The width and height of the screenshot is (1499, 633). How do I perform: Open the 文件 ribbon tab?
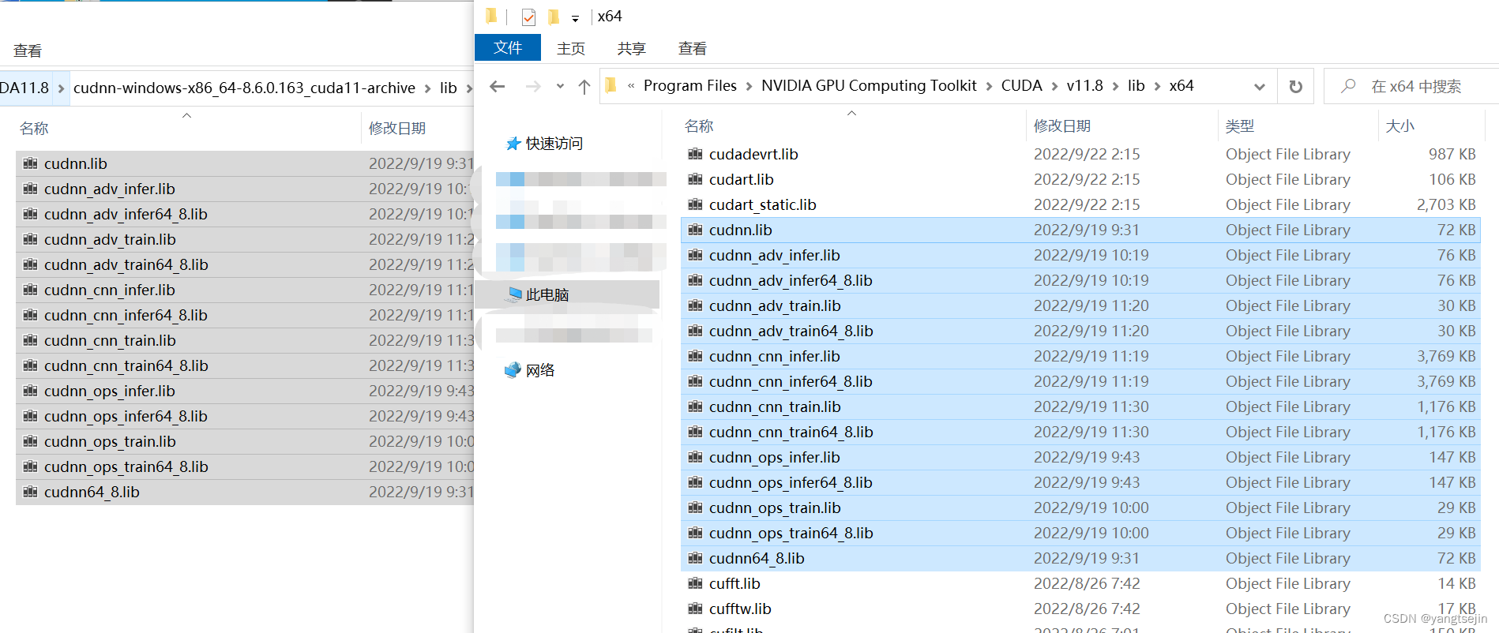[x=508, y=47]
